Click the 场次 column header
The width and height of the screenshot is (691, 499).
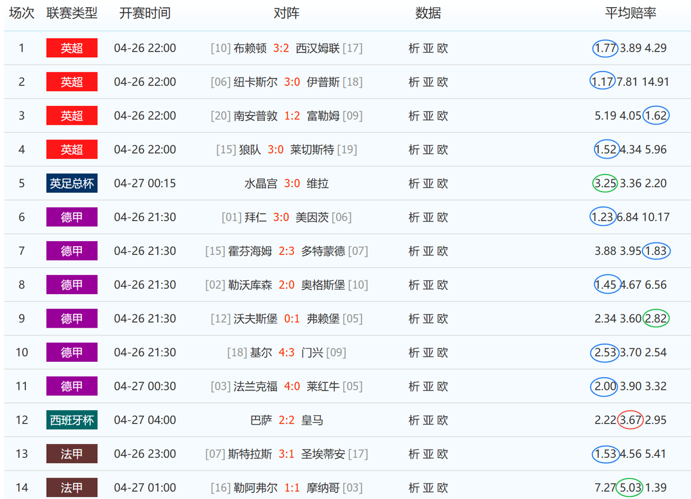click(22, 13)
